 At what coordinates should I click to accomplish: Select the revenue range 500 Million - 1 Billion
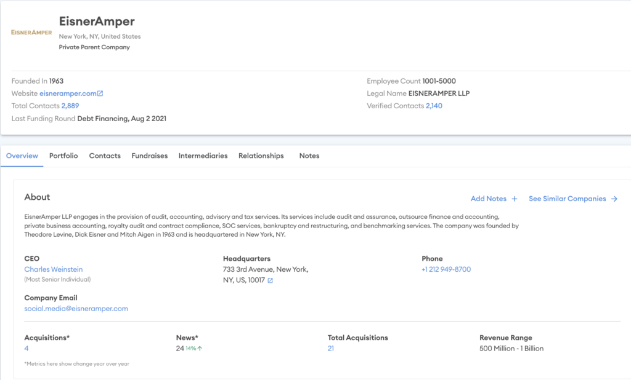coord(511,348)
